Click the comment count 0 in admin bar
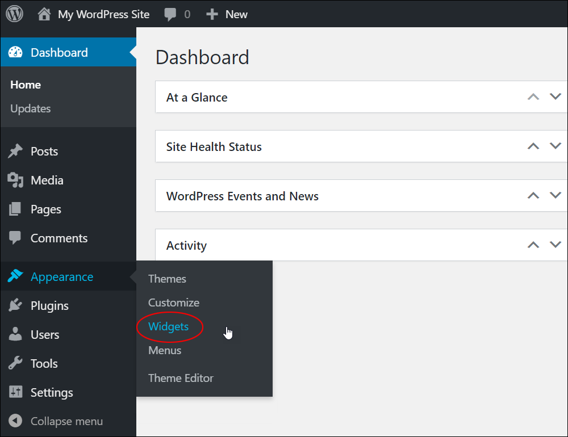Image resolution: width=568 pixels, height=437 pixels. (187, 15)
